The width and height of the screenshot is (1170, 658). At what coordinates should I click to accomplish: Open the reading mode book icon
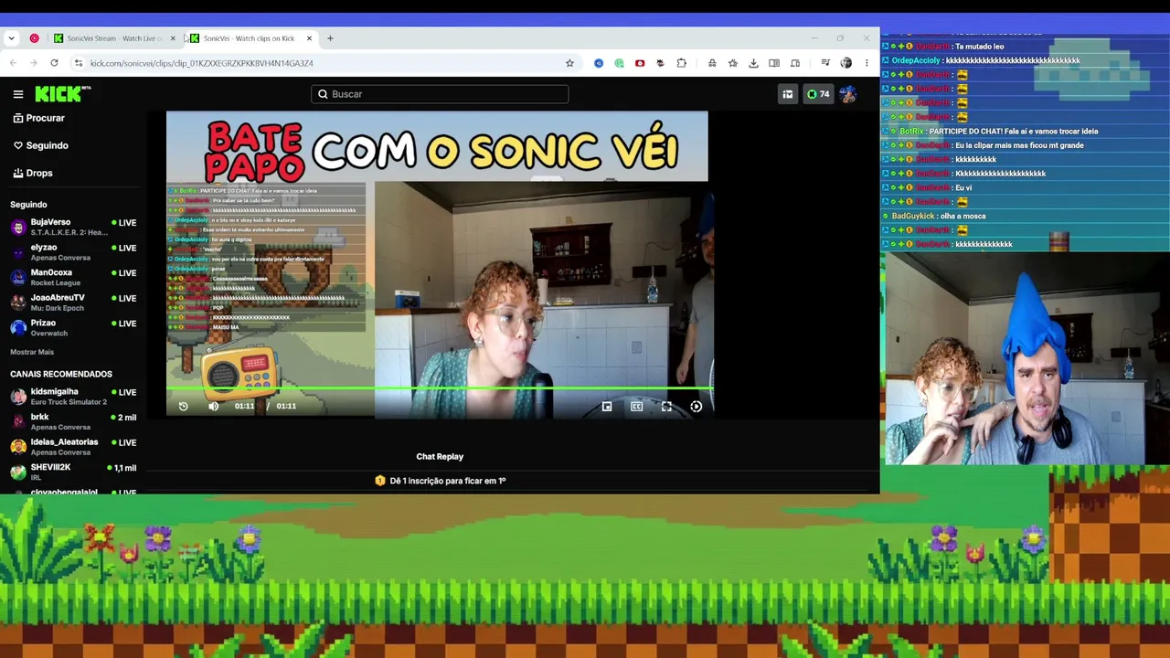point(774,63)
